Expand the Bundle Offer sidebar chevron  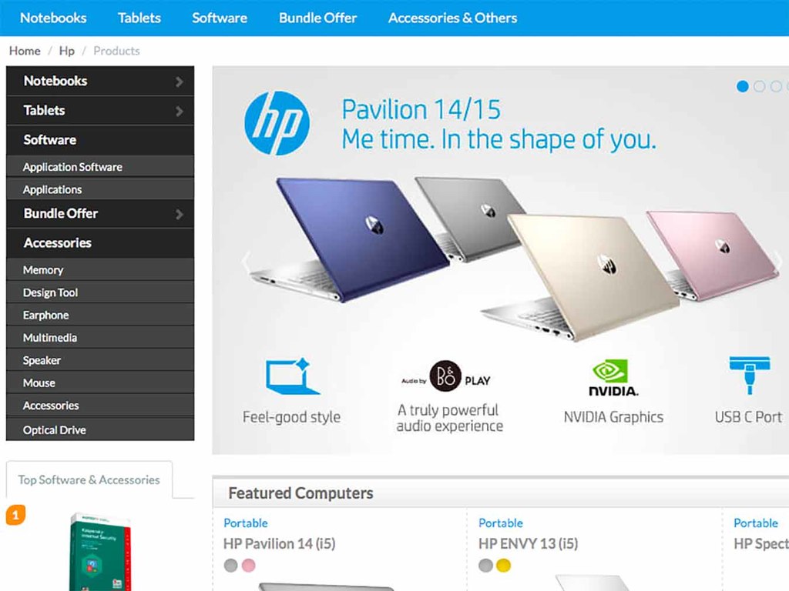click(x=179, y=214)
